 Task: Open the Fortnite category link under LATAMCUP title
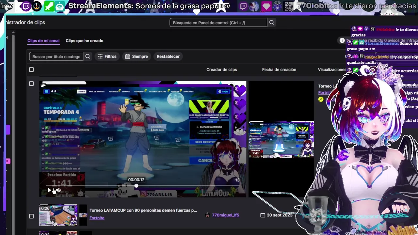[x=97, y=218]
